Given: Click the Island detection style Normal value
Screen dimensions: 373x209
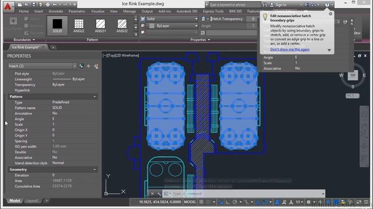Looking at the screenshot, I should point(58,163).
